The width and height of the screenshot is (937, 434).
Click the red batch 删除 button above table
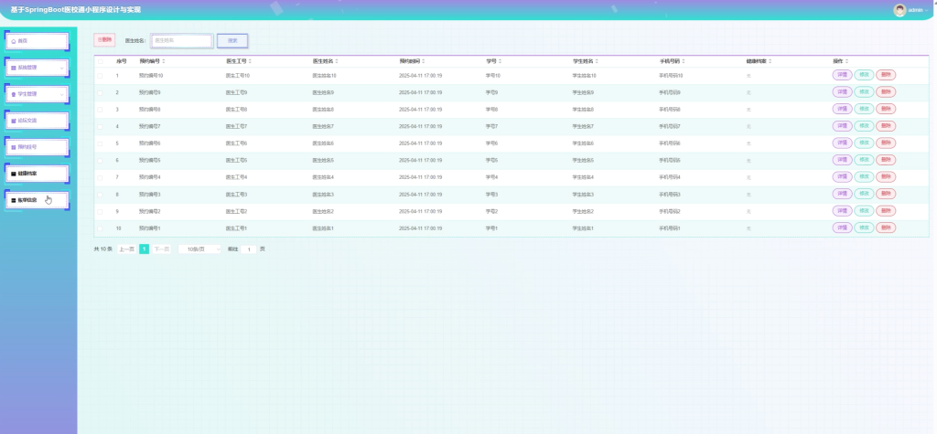104,40
